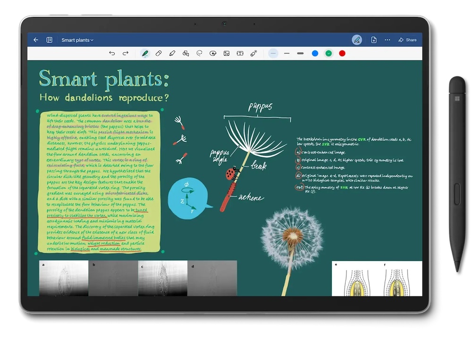Select the Eraser tool
The width and height of the screenshot is (472, 338).
159,53
